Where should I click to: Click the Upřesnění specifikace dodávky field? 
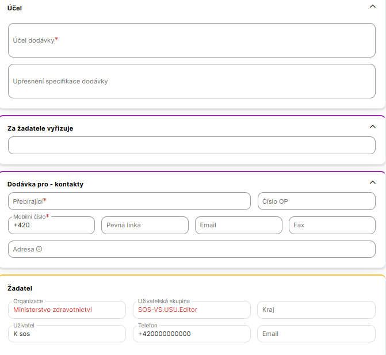pos(192,81)
